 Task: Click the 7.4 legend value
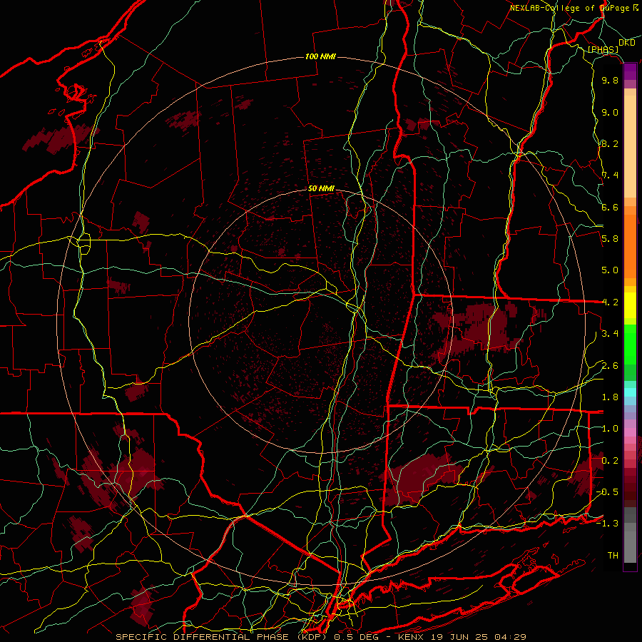[610, 175]
